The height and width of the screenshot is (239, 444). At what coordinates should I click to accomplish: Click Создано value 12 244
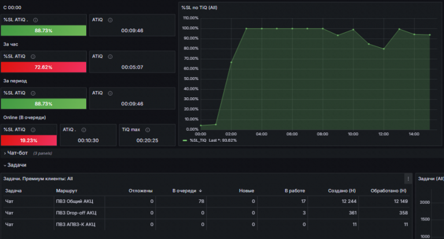point(349,202)
